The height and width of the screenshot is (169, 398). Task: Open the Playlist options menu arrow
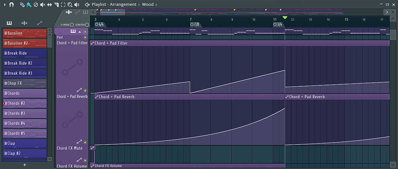[5, 4]
